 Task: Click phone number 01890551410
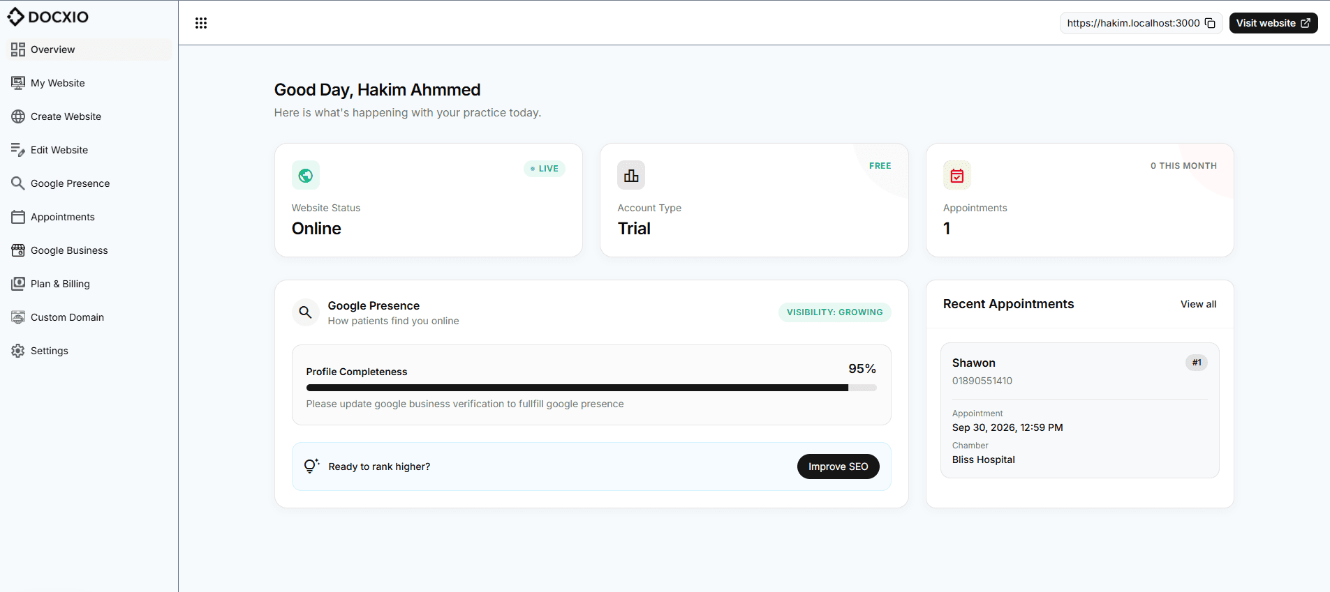982,381
